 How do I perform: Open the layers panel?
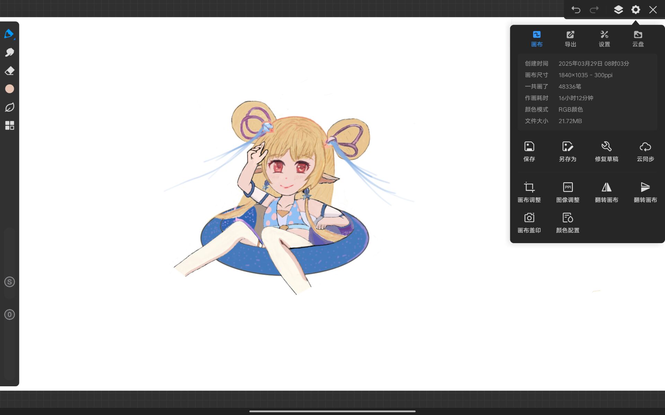tap(618, 10)
